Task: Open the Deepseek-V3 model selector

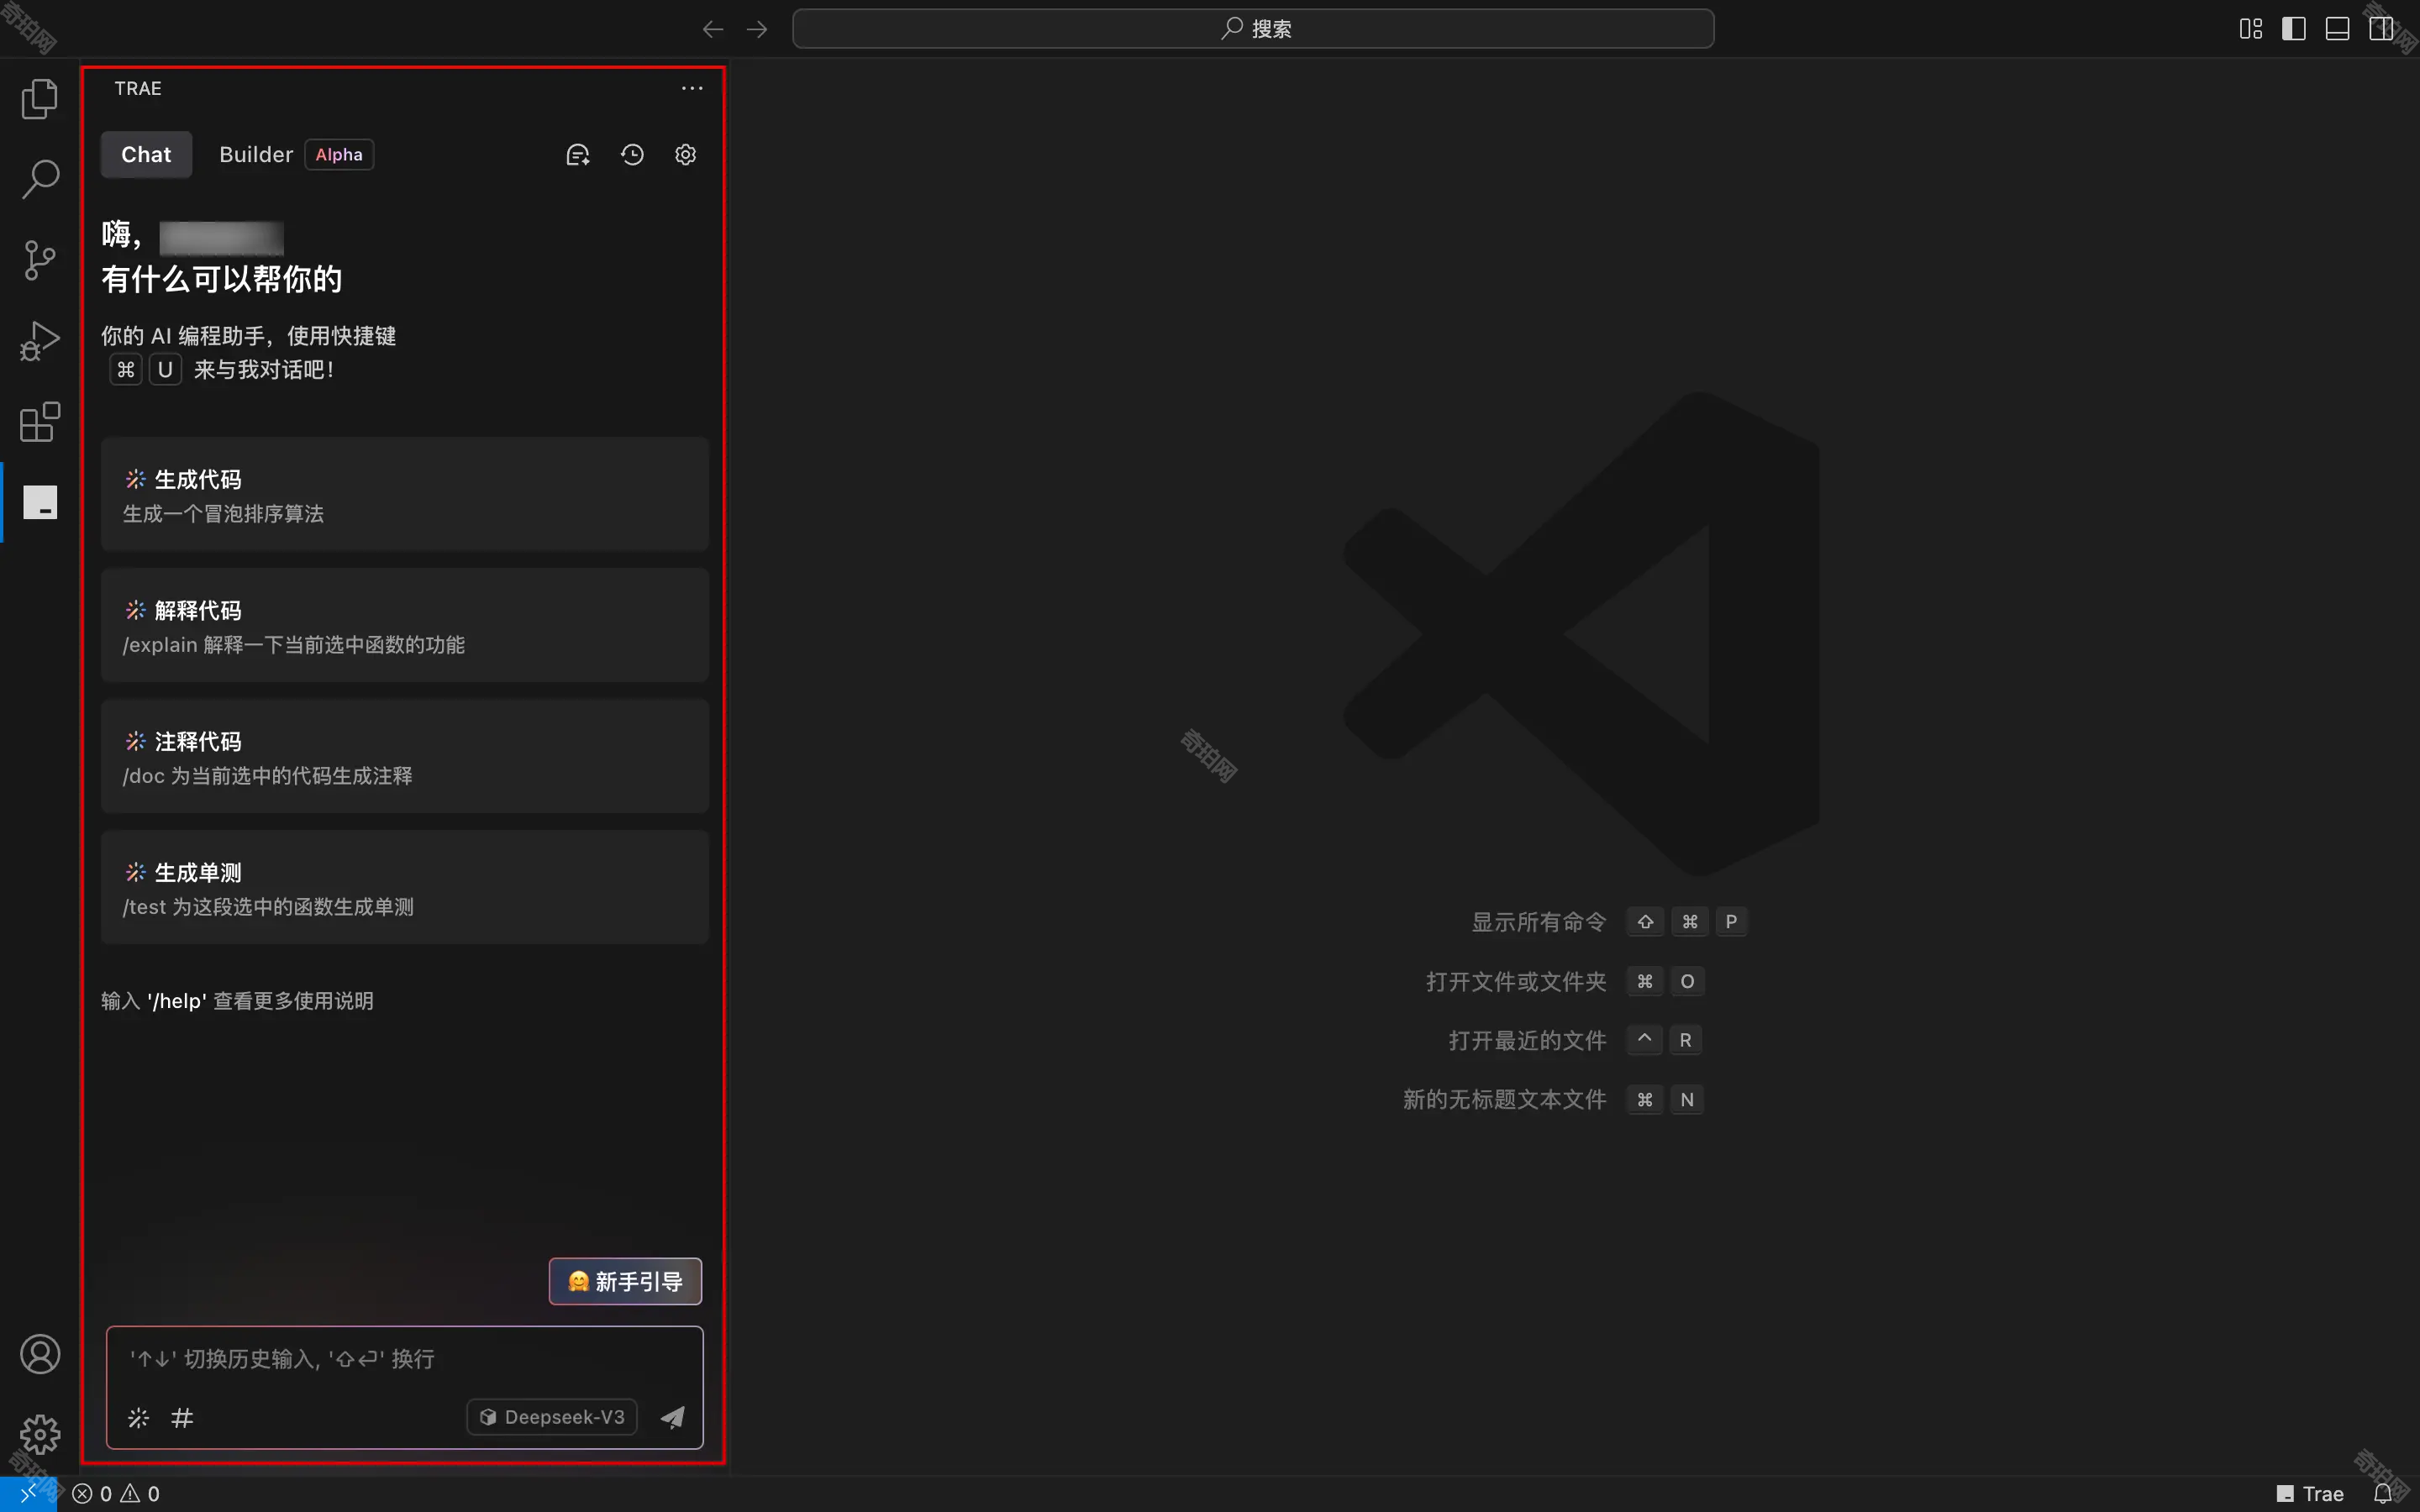Action: [x=552, y=1417]
